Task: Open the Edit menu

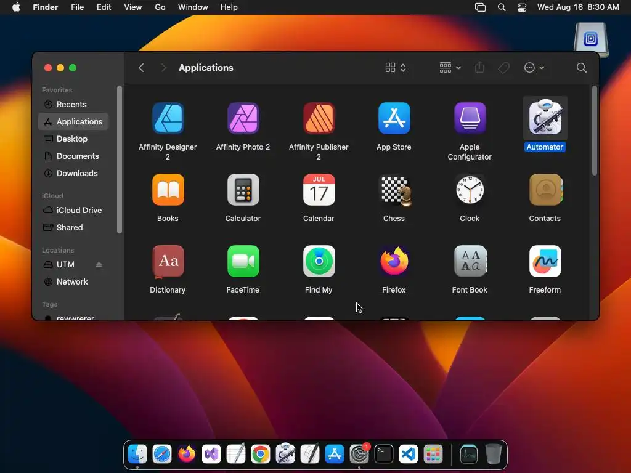Action: point(104,7)
